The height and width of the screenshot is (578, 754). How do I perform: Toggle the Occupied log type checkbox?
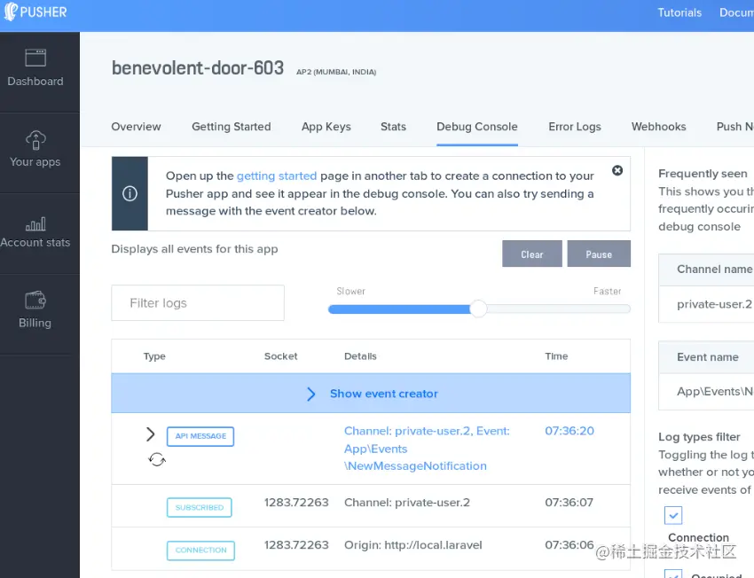click(673, 574)
